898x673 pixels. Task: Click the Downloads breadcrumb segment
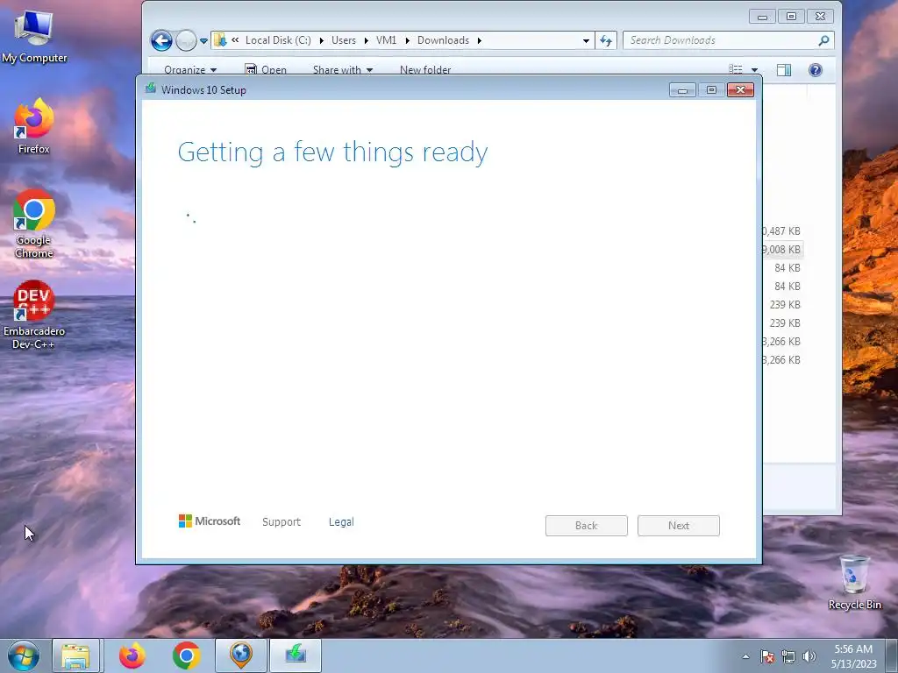[x=443, y=40]
